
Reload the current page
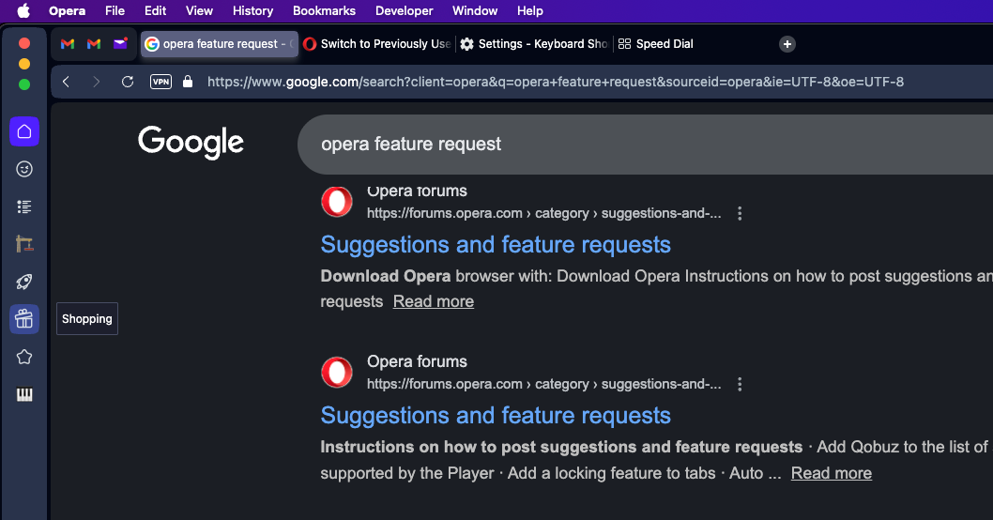[128, 82]
